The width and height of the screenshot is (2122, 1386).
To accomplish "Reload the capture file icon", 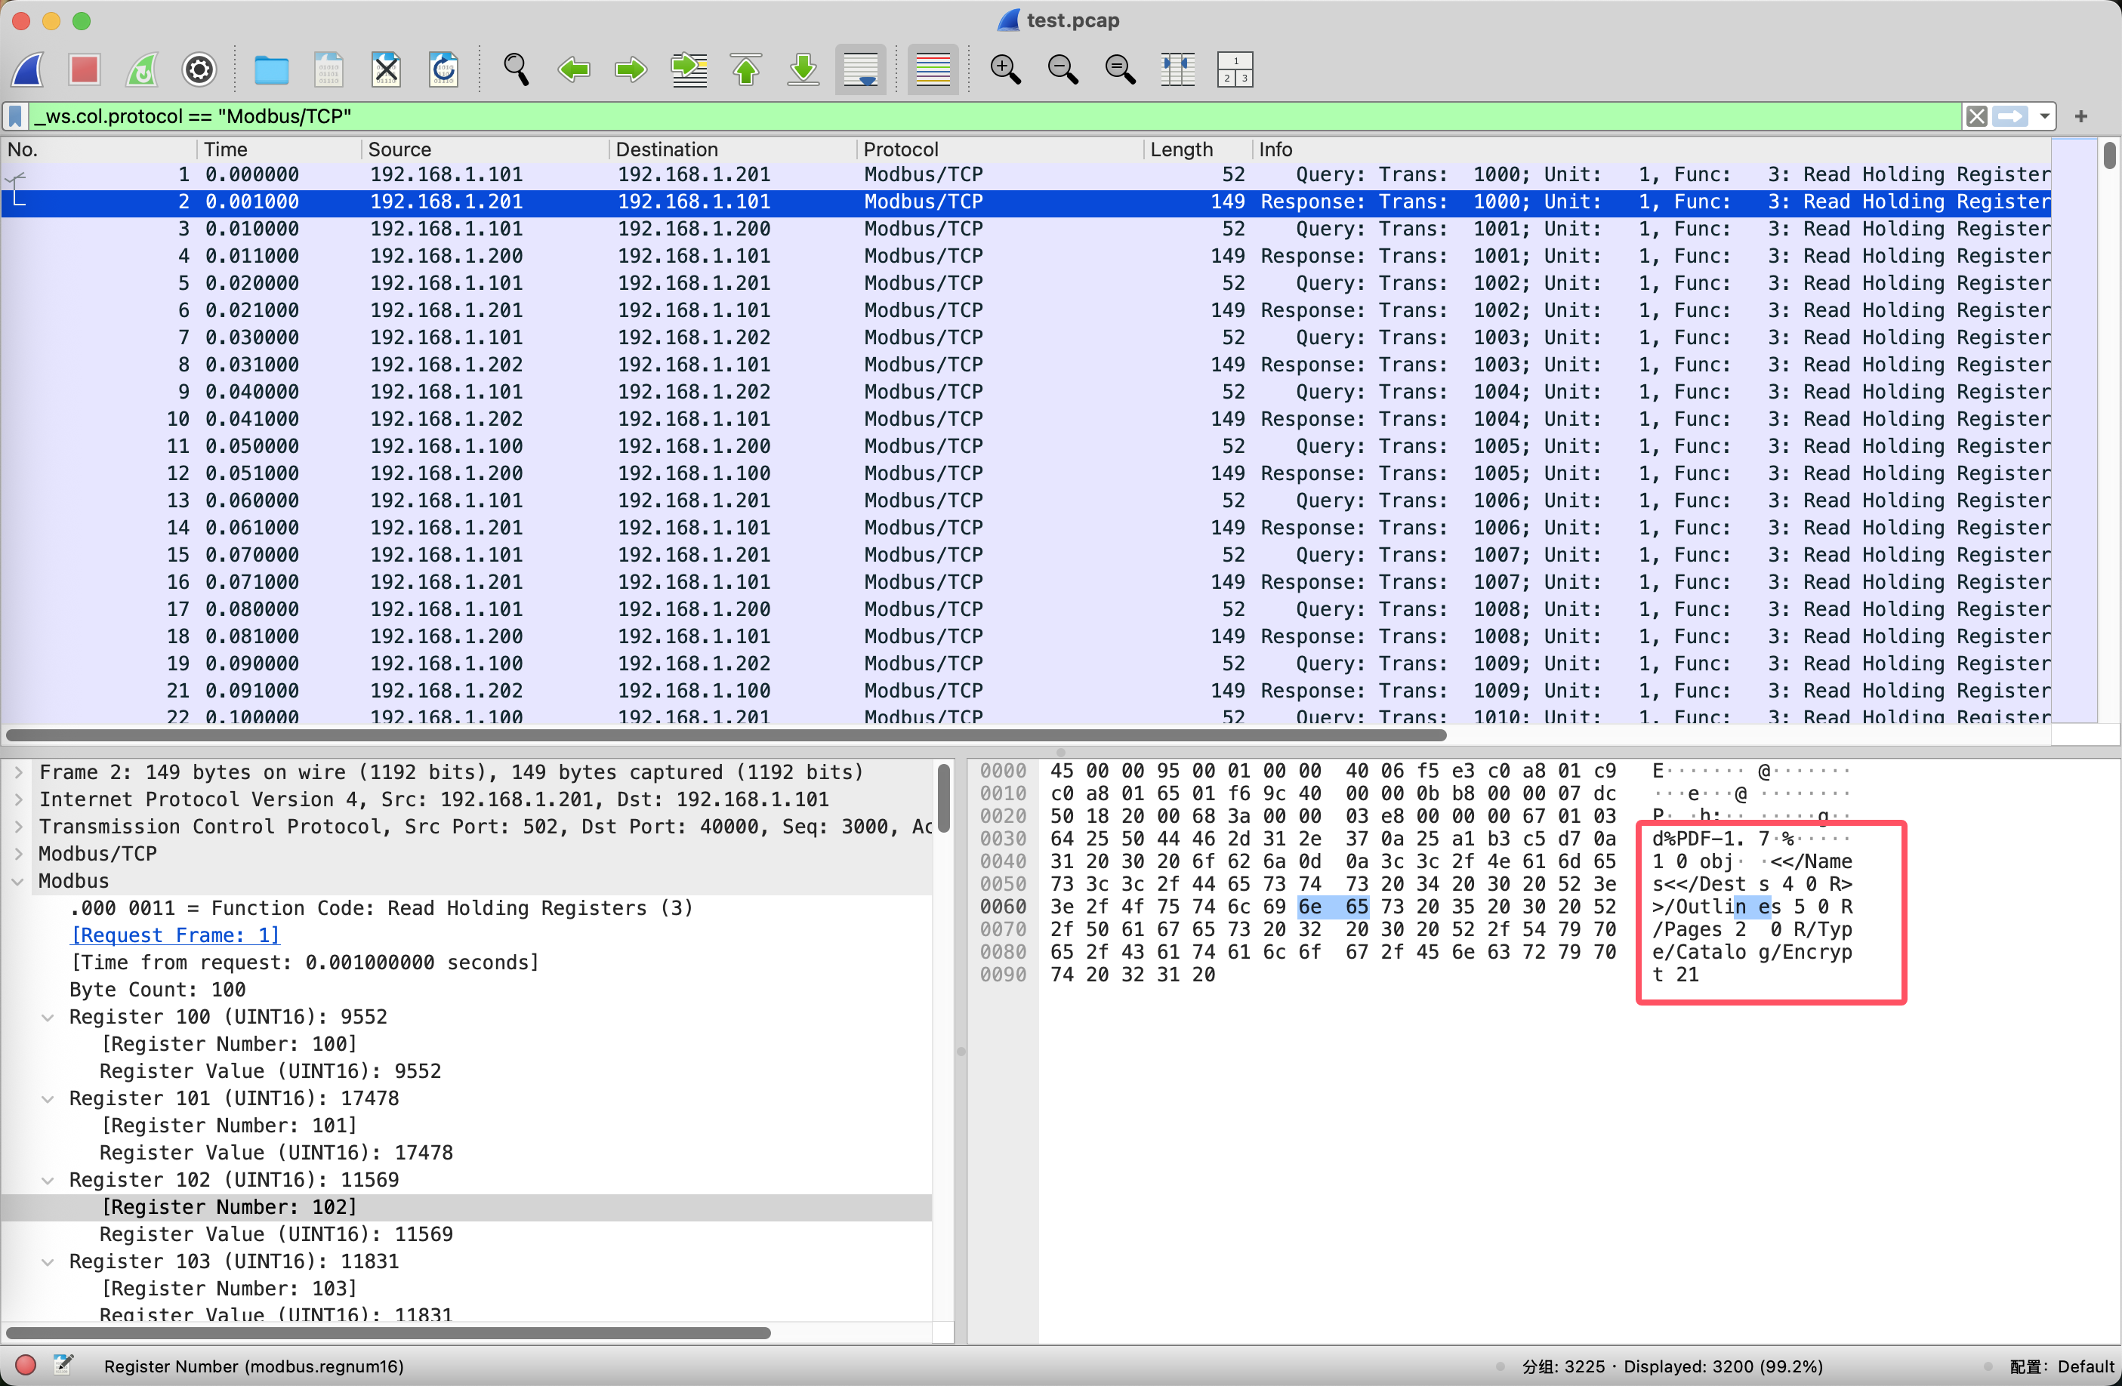I will [x=443, y=69].
